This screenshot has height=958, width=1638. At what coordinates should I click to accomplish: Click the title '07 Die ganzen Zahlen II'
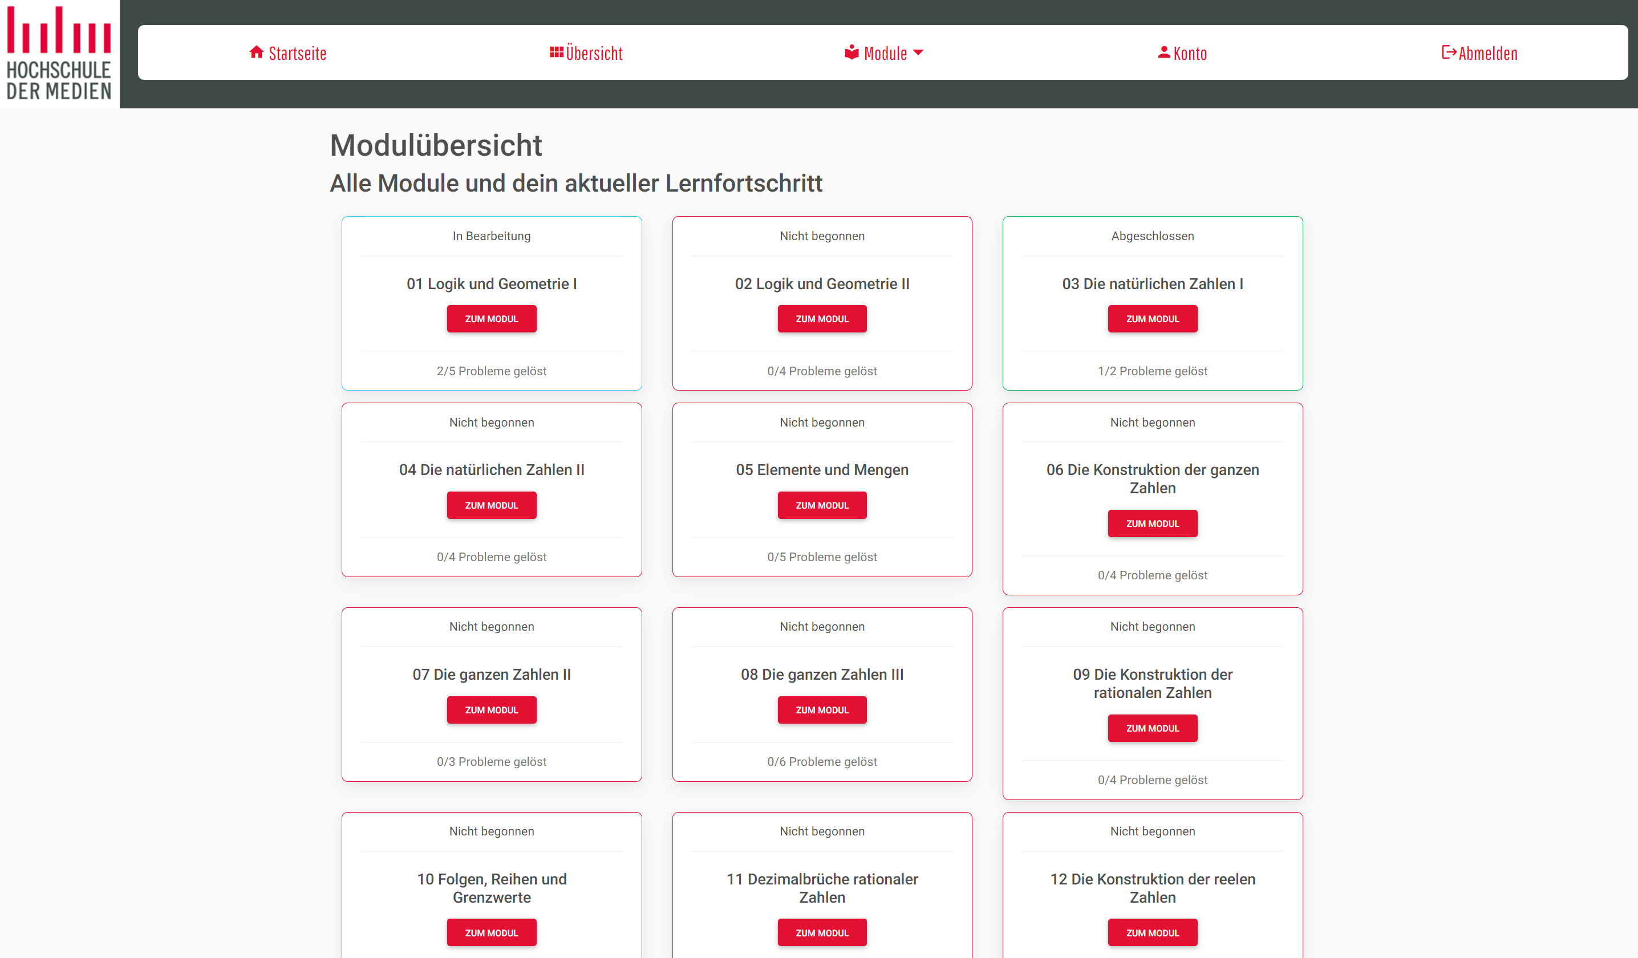click(x=492, y=675)
